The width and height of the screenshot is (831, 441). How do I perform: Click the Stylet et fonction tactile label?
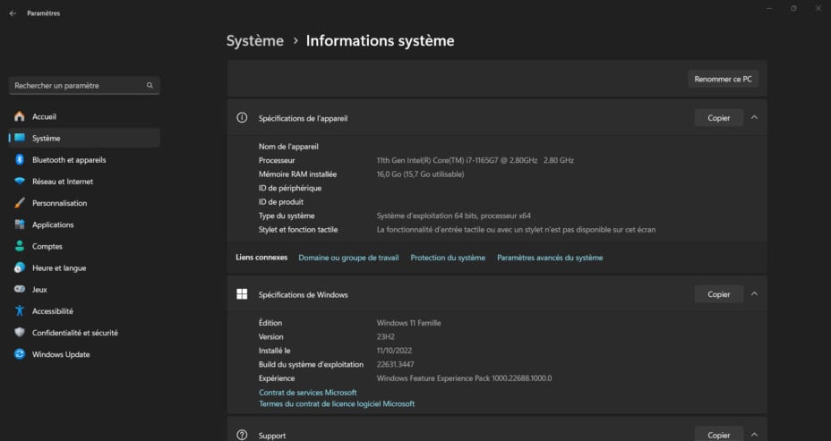pyautogui.click(x=298, y=229)
